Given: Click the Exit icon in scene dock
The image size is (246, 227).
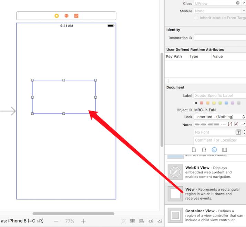Looking at the screenshot, I should (x=76, y=16).
